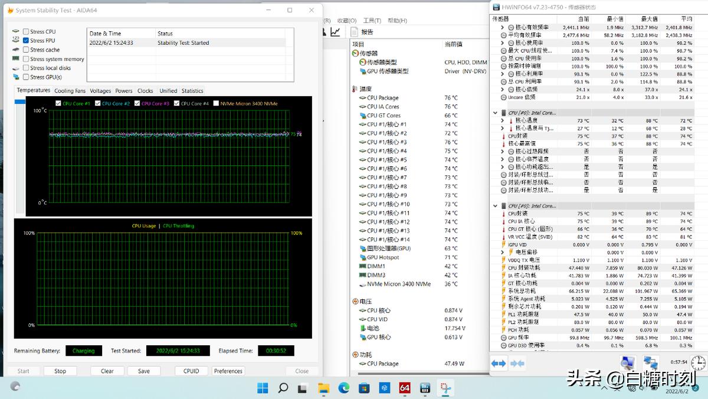Select the Stress CPU icon in AIDA64 sidebar
The width and height of the screenshot is (708, 399).
(16, 31)
